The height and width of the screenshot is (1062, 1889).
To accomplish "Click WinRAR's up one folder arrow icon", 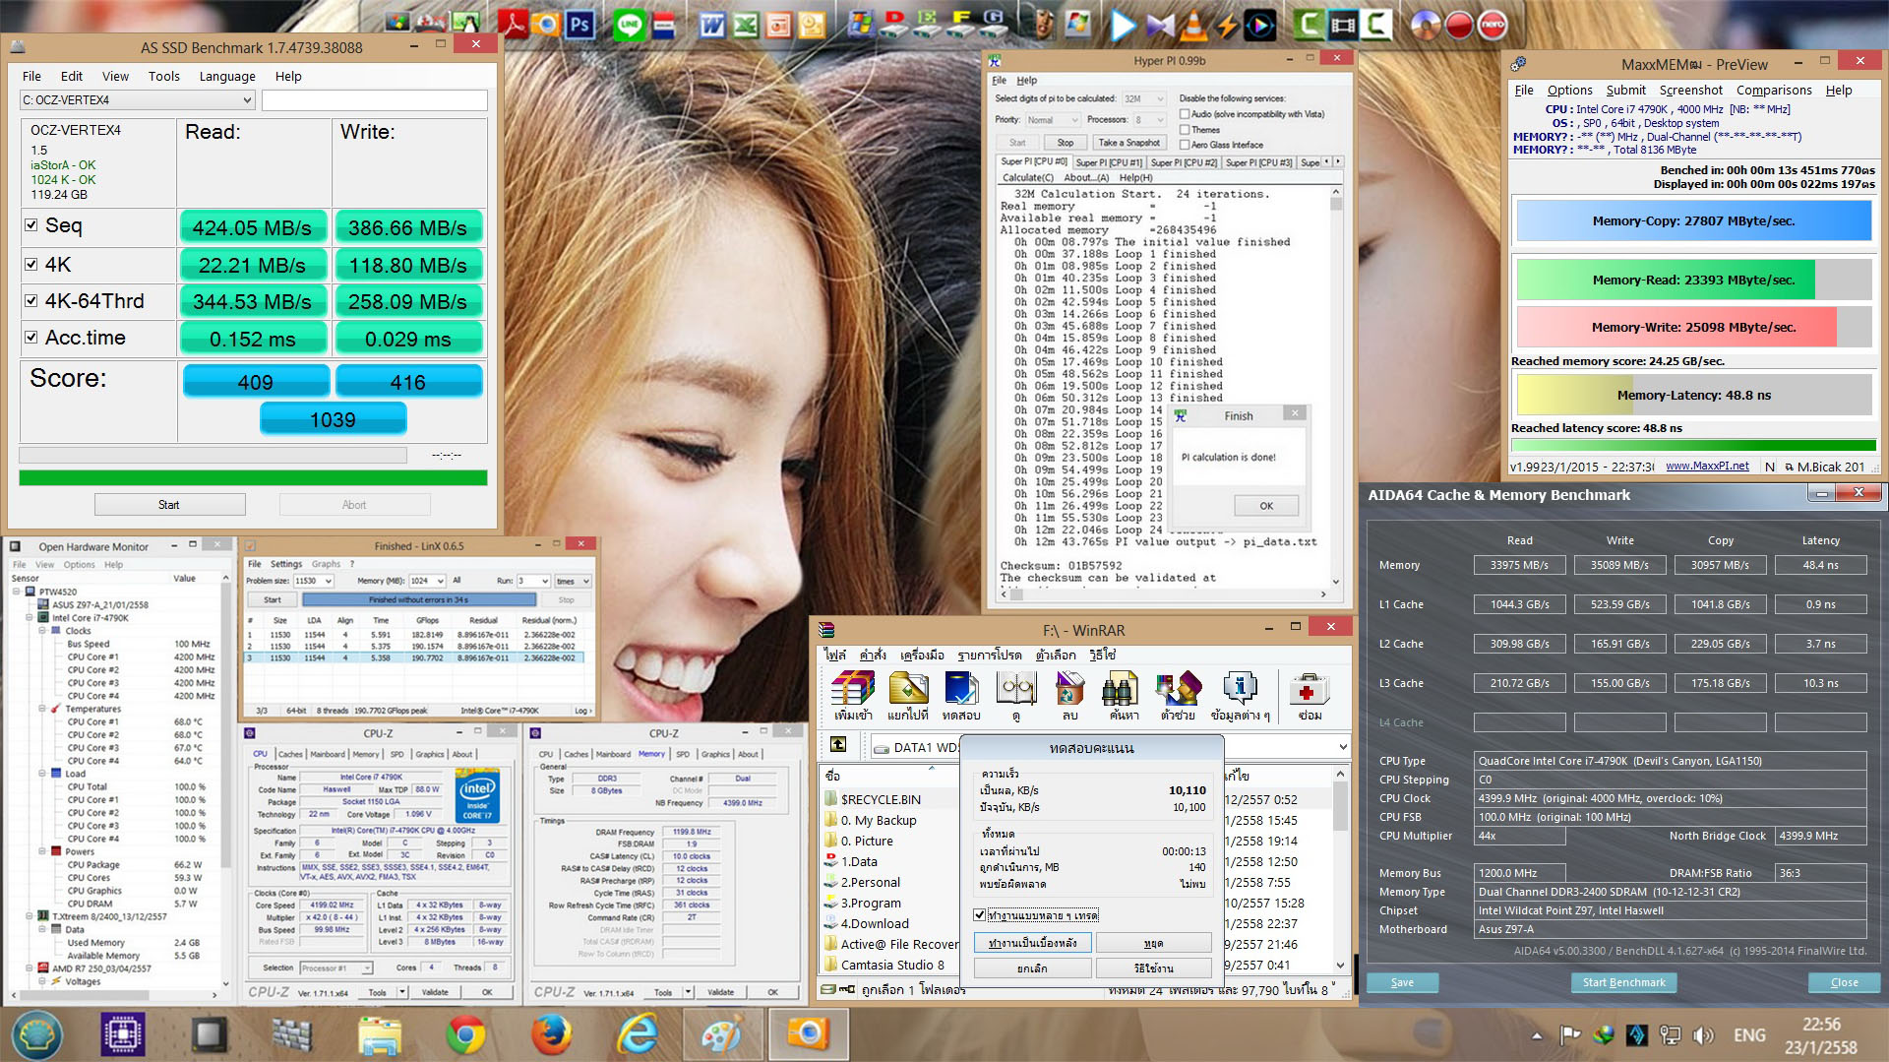I will click(838, 746).
